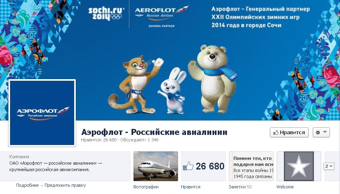This screenshot has height=194, width=340.
Task: Open the Welcome tab label
Action: (x=285, y=187)
